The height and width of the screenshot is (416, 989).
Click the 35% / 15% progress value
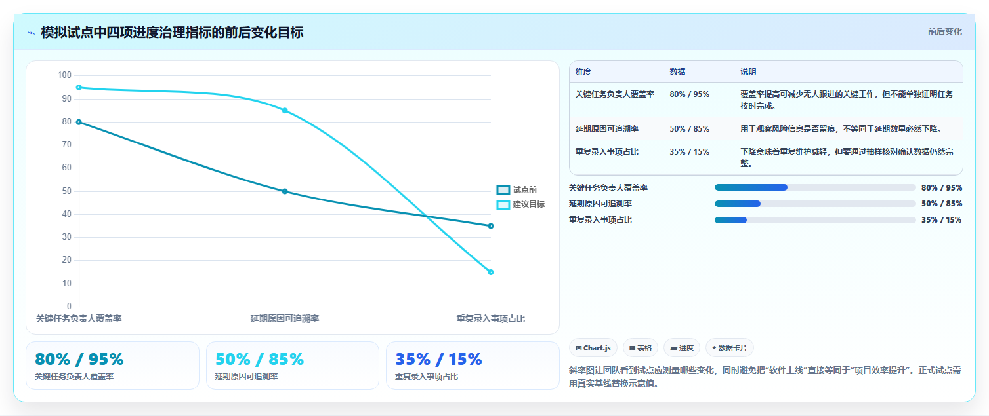point(942,220)
